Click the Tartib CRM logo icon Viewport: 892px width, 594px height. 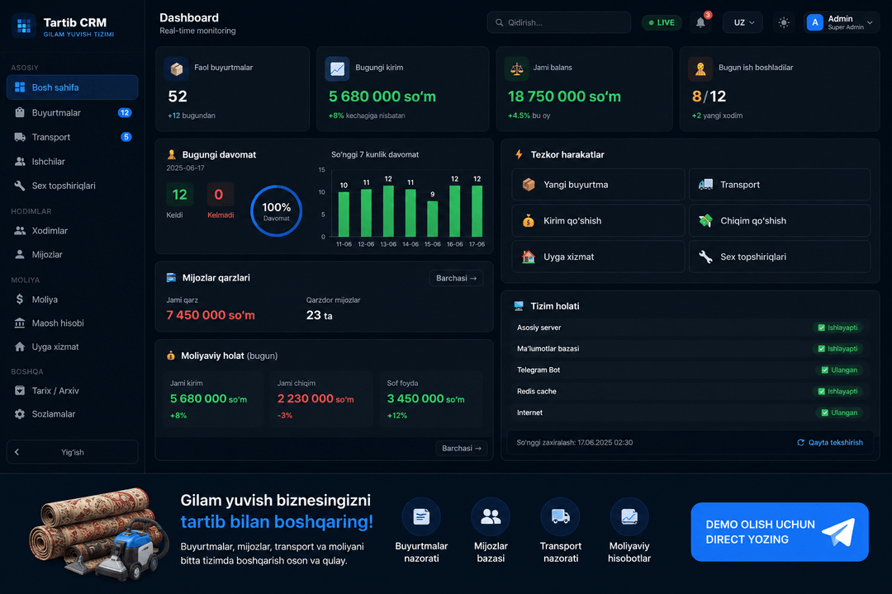point(24,26)
